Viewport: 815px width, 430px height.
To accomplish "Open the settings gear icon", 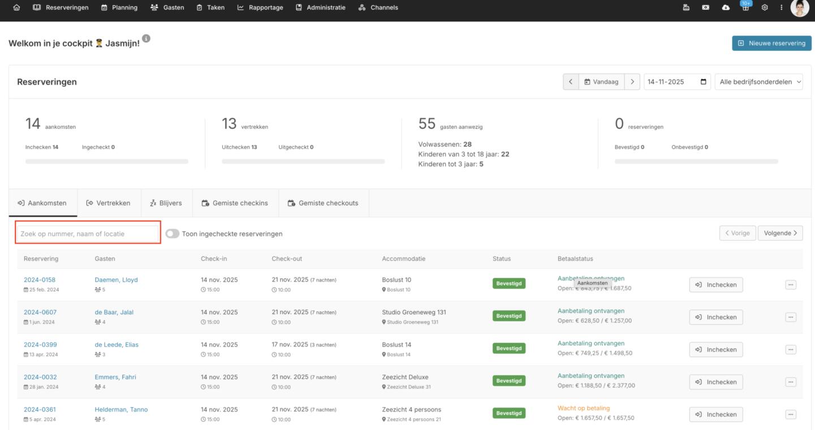I will (x=765, y=8).
